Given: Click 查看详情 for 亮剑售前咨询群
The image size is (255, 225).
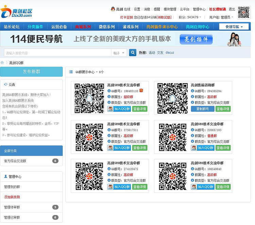Looking at the screenshot, I should [x=223, y=109].
